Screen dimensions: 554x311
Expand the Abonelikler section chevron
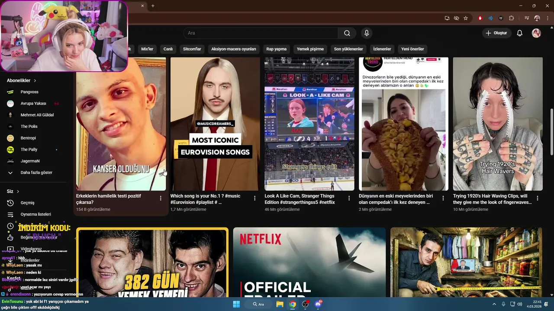[35, 80]
